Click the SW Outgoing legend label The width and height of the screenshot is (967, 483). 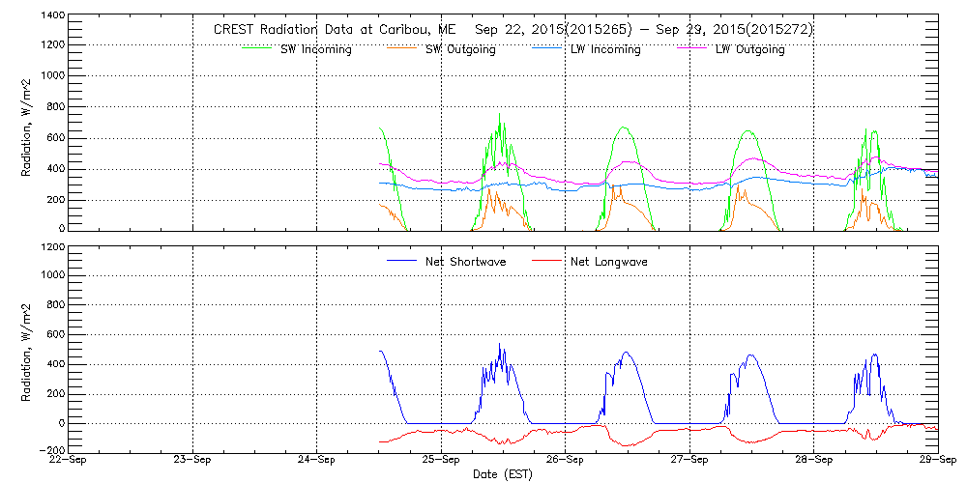(x=460, y=49)
